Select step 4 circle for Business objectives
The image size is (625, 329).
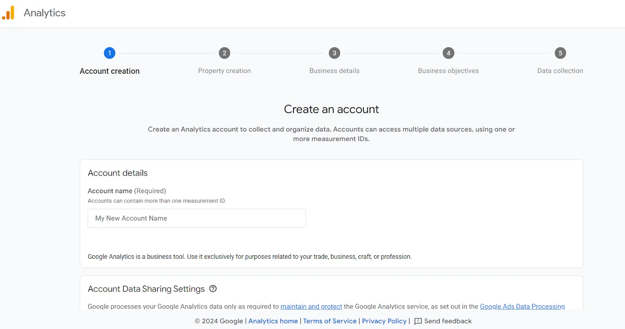tap(448, 53)
